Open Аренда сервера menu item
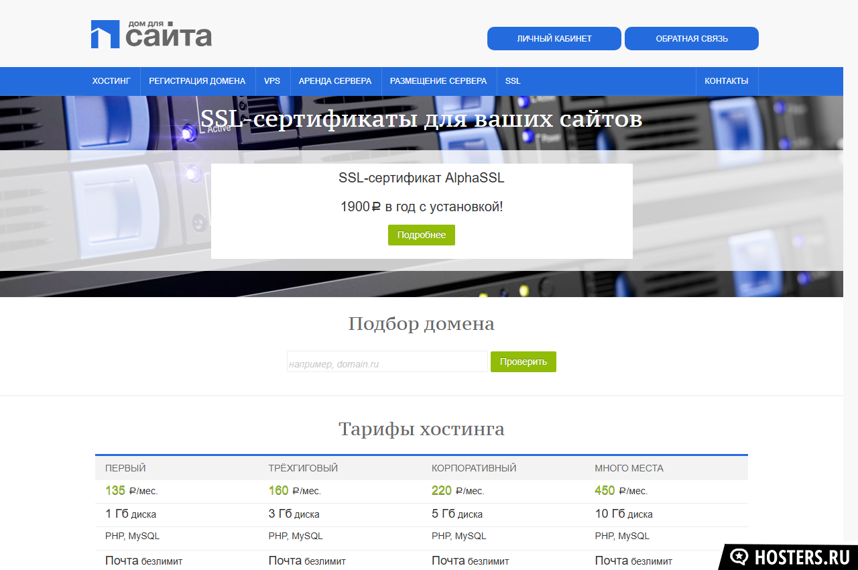The height and width of the screenshot is (570, 858). (335, 81)
